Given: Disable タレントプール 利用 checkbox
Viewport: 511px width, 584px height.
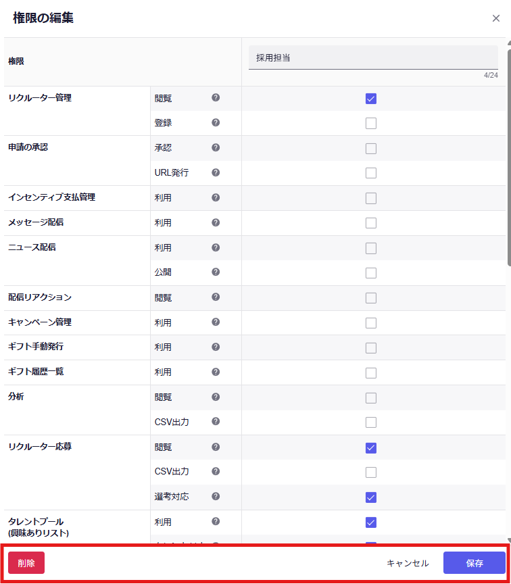Looking at the screenshot, I should pos(370,522).
